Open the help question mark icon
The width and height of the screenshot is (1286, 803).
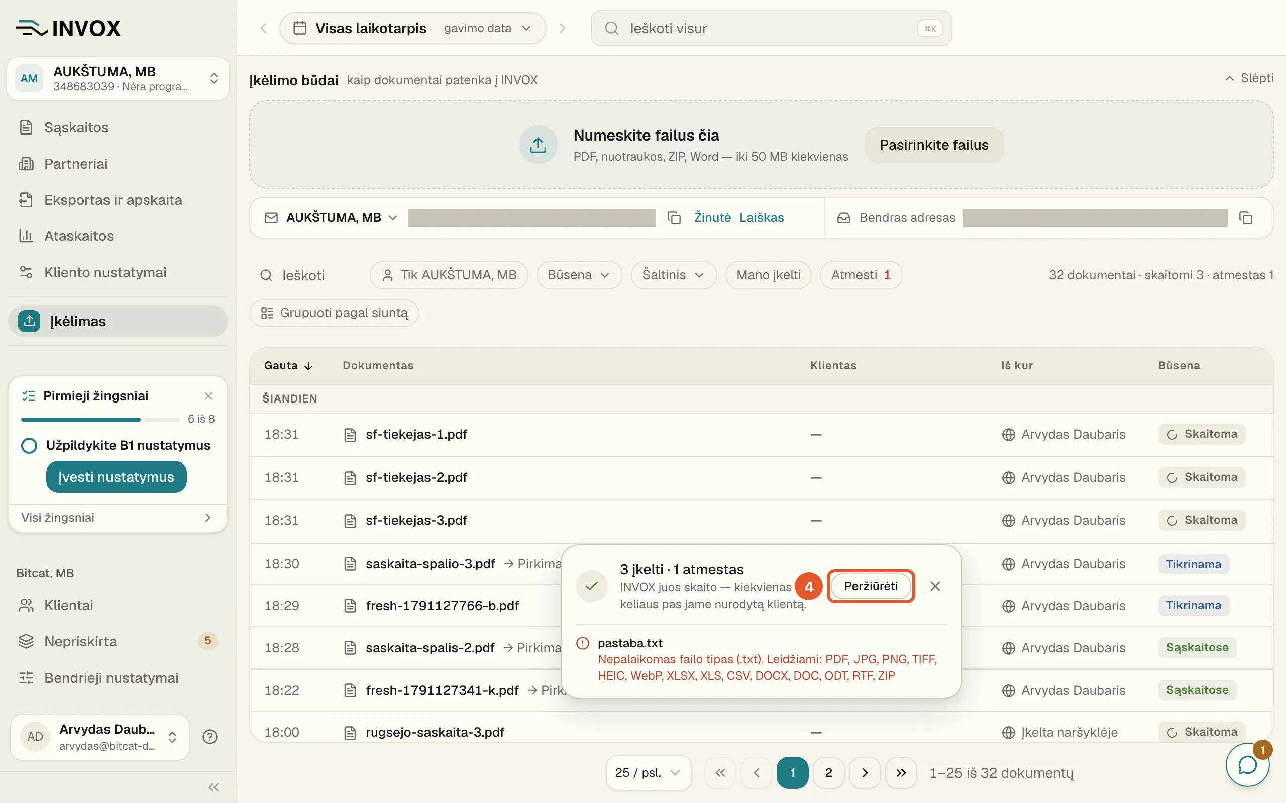(x=210, y=737)
